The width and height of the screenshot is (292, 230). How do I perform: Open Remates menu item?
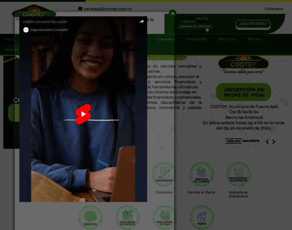pos(255,39)
